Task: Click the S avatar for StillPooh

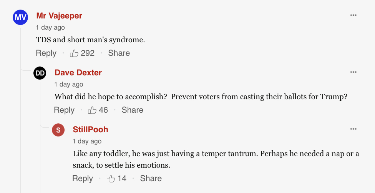Action: tap(58, 130)
